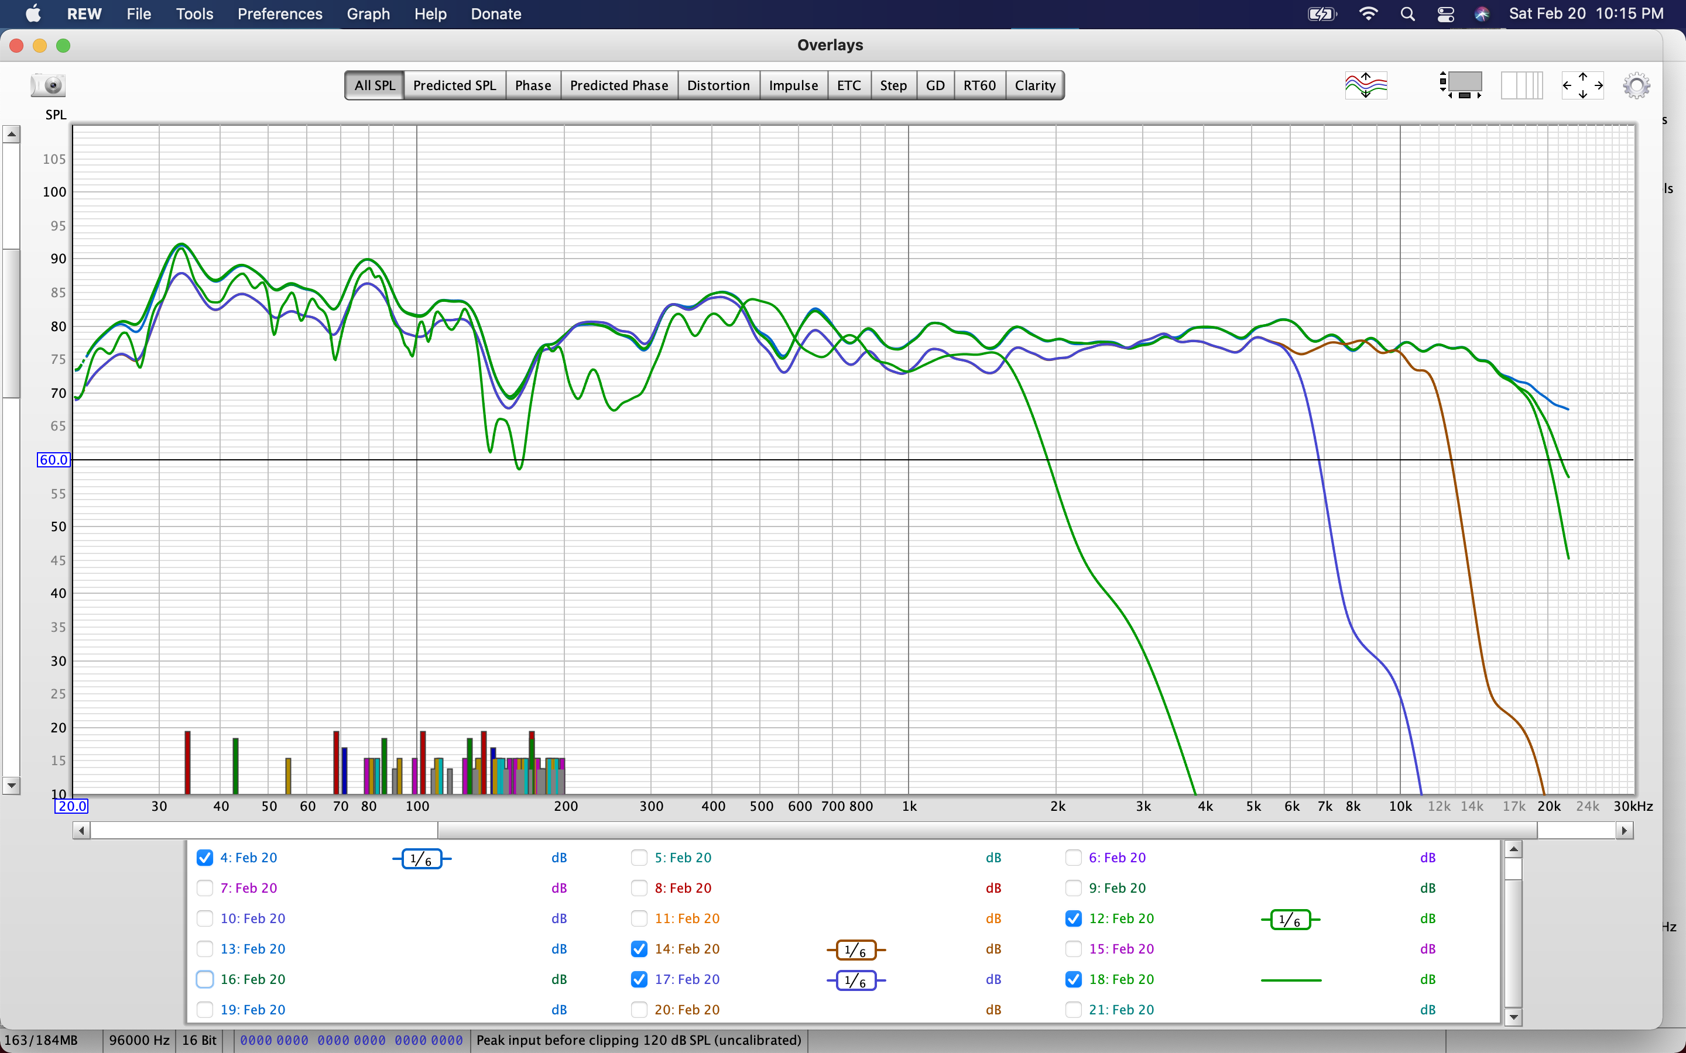Click the Wi-Fi status icon
The height and width of the screenshot is (1053, 1686).
click(1368, 14)
